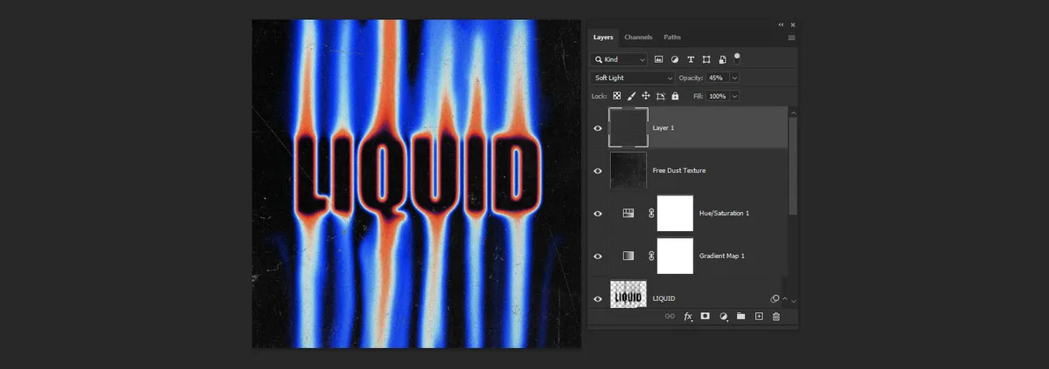Lock transparent pixels
This screenshot has height=369, width=1049.
pos(617,96)
